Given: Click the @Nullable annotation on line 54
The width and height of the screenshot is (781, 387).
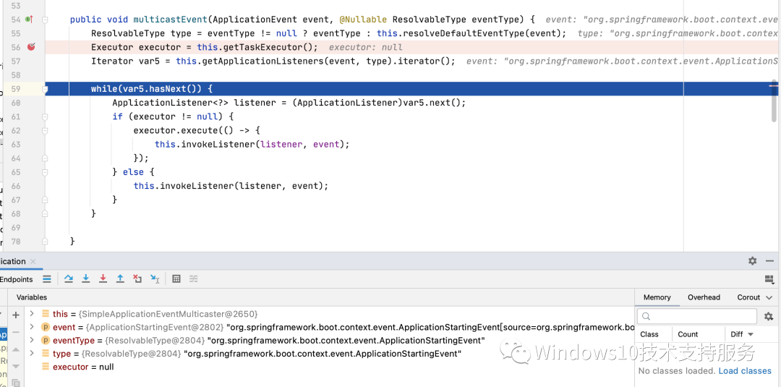Looking at the screenshot, I should (362, 20).
